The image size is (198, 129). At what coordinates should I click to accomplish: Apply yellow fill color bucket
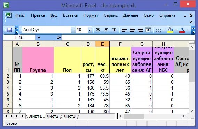pyautogui.click(x=170, y=30)
